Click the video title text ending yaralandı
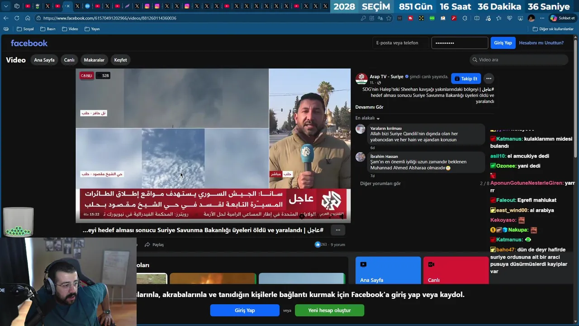This screenshot has height=326, width=579. 203,230
